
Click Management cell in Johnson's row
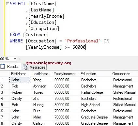[x=124, y=86]
